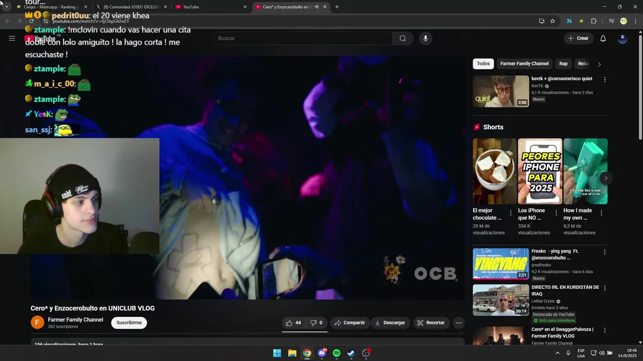Click the Recortar clip button
The image size is (643, 361).
(431, 323)
